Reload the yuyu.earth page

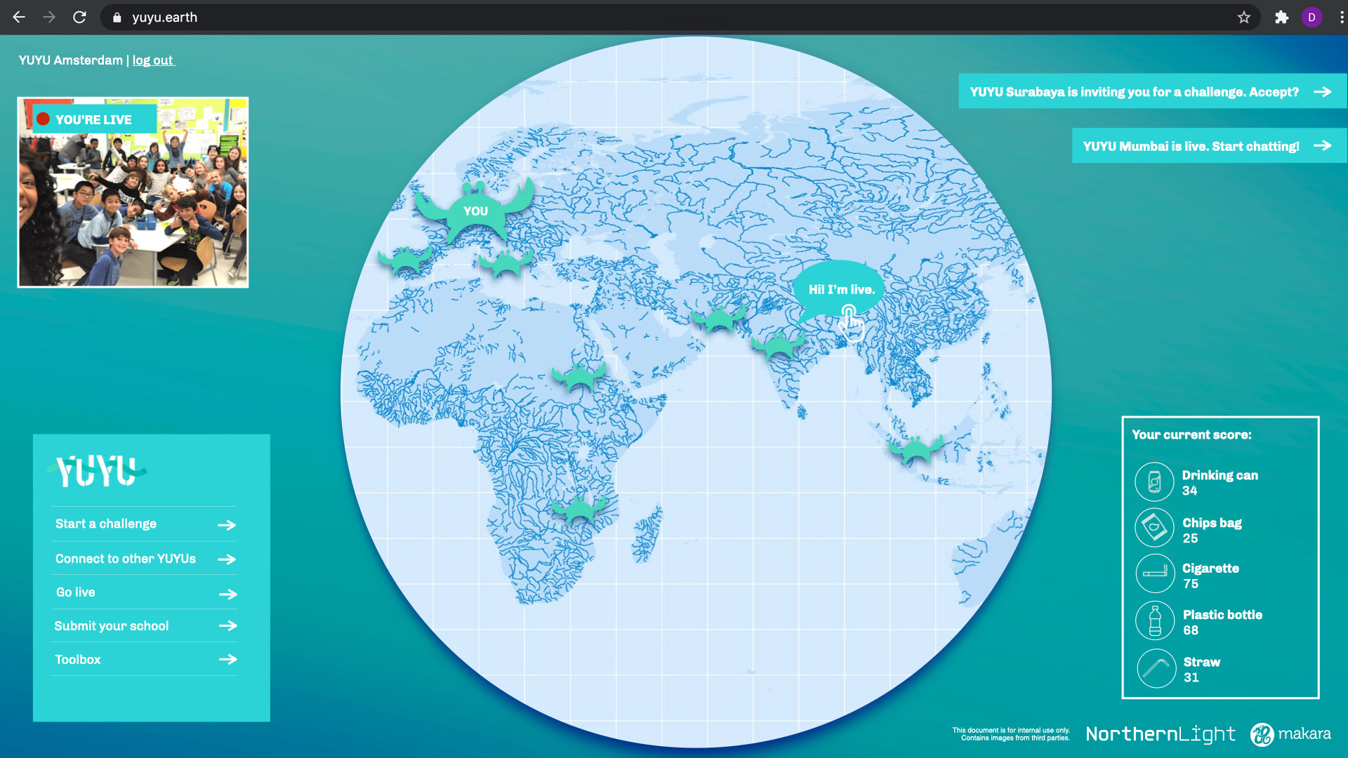point(79,17)
